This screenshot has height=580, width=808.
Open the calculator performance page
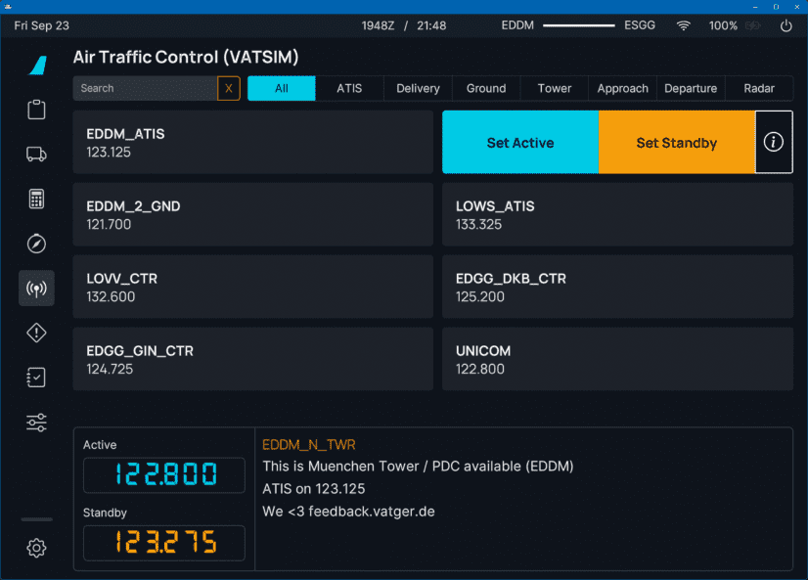36,199
